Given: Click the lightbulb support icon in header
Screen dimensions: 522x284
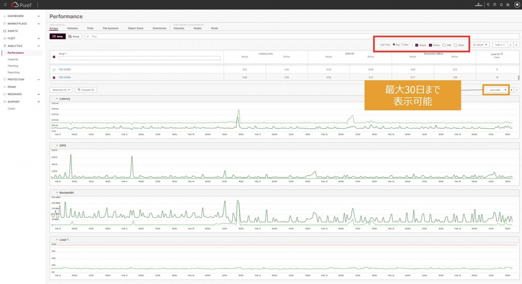Looking at the screenshot, I should 488,4.
